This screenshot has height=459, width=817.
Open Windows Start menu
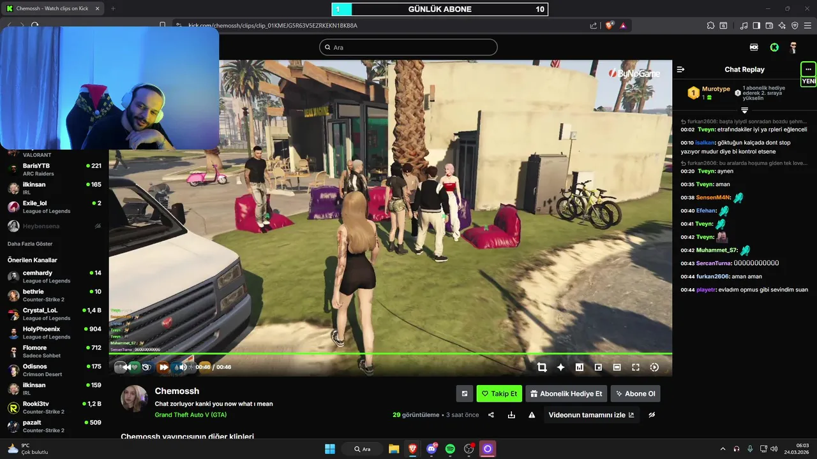pos(330,449)
